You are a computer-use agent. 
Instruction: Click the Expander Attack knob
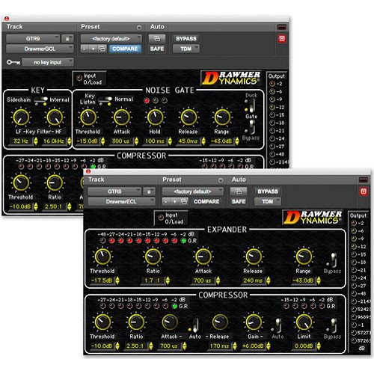tap(203, 257)
